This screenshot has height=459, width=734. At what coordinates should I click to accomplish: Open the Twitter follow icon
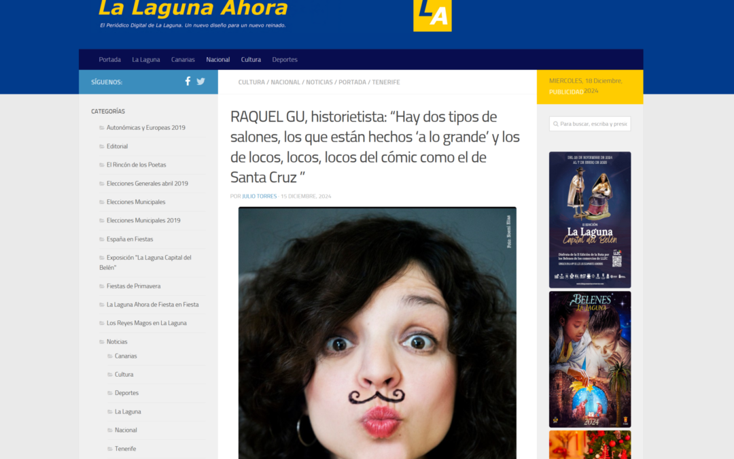[200, 82]
